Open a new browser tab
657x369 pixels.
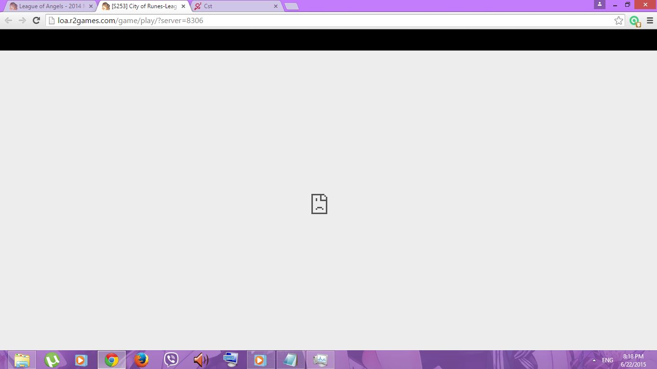[x=292, y=6]
